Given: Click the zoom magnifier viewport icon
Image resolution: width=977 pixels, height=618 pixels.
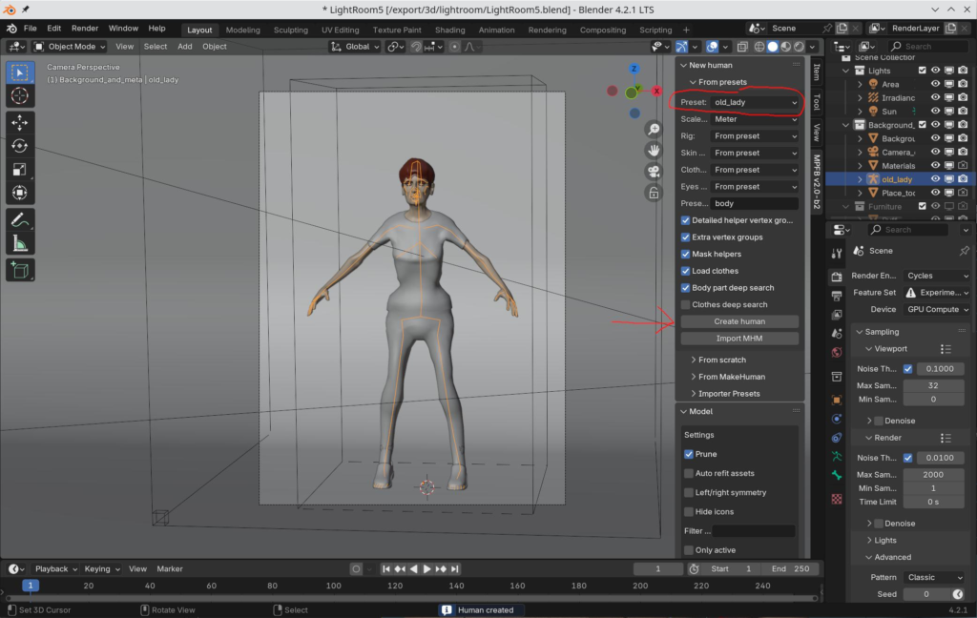Looking at the screenshot, I should point(654,129).
